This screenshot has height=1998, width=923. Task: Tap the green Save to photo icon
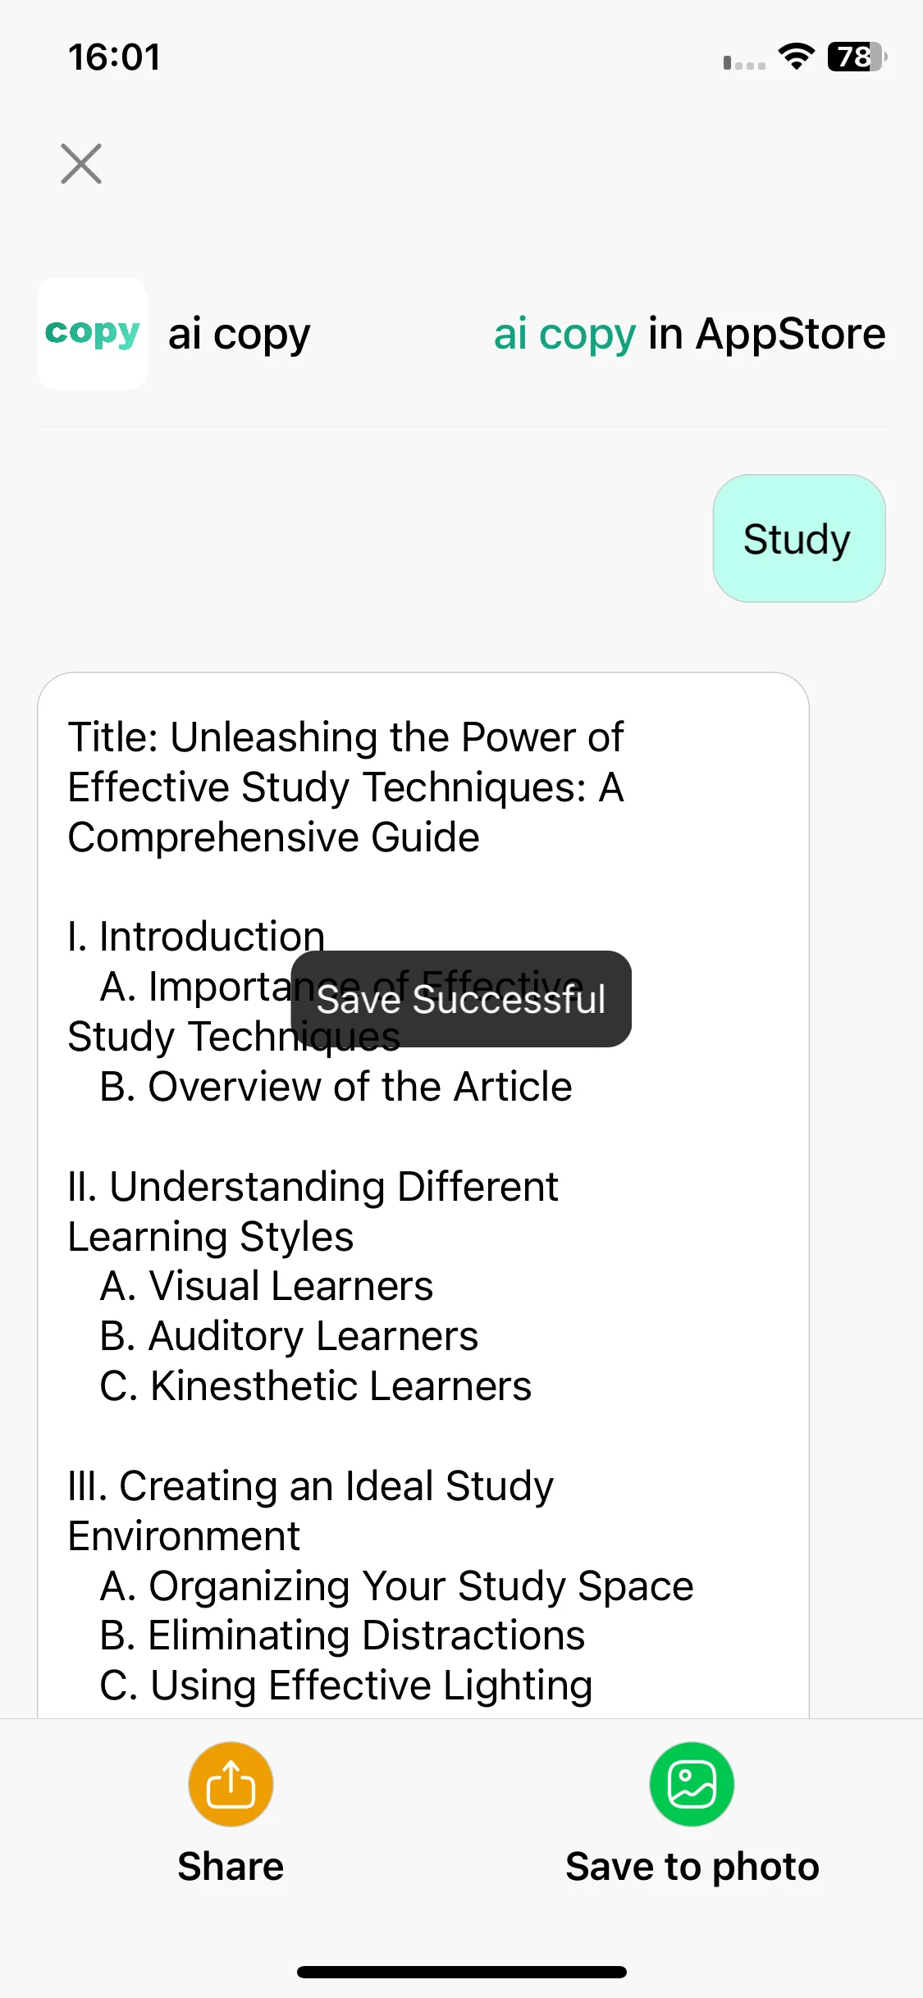[692, 1784]
